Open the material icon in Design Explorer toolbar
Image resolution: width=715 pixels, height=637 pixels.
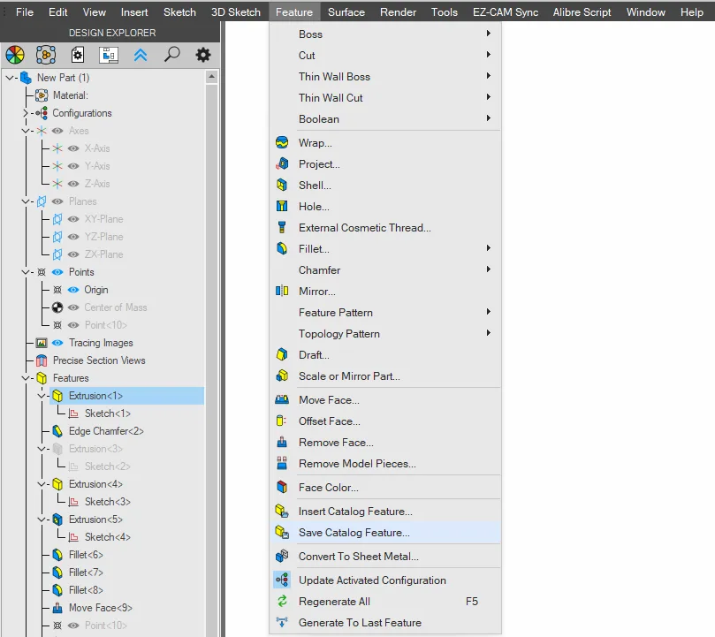tap(46, 55)
